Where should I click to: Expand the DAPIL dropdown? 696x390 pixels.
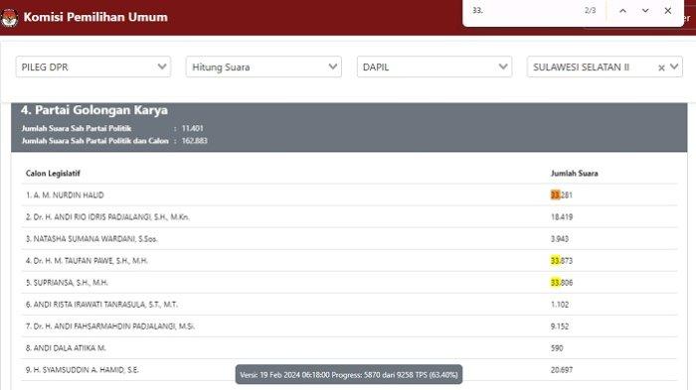435,66
